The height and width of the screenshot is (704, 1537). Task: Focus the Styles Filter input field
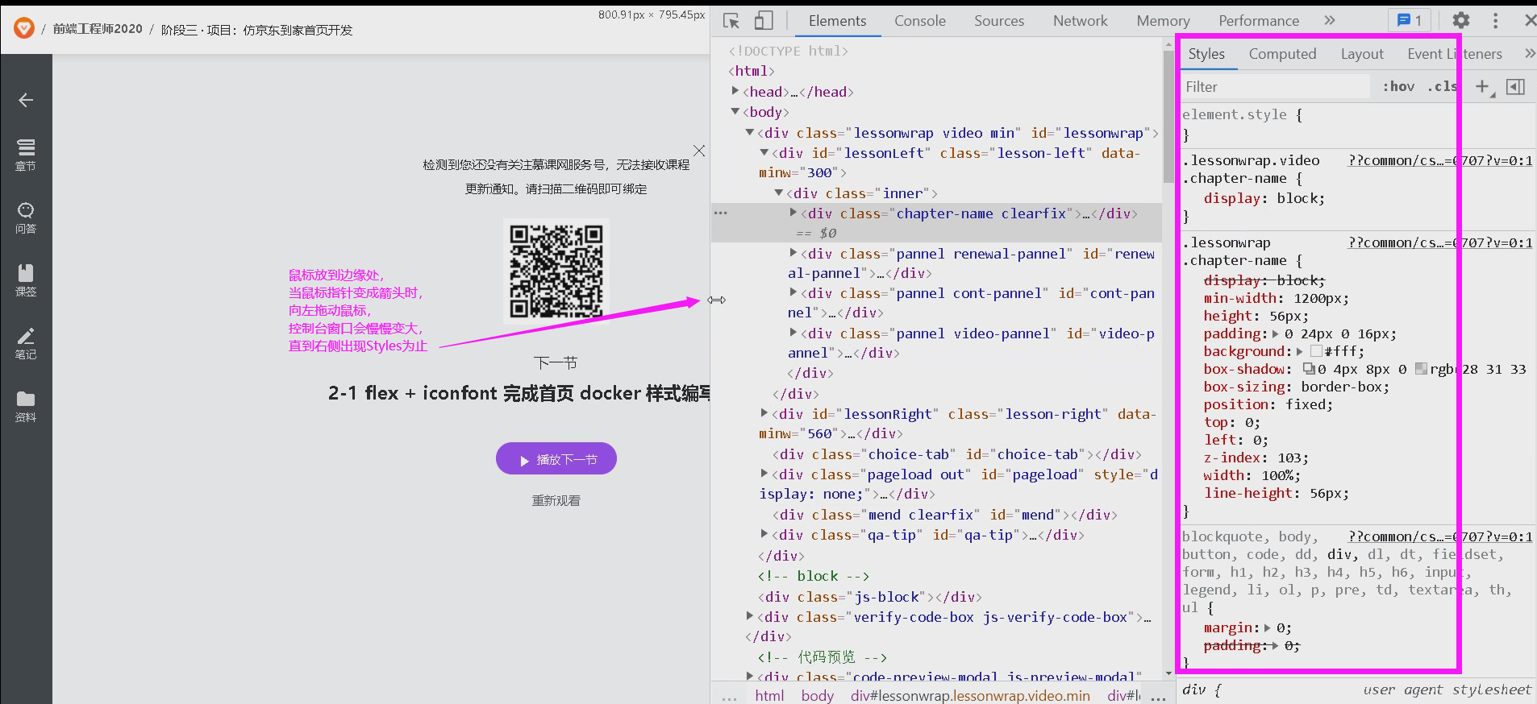click(1277, 87)
